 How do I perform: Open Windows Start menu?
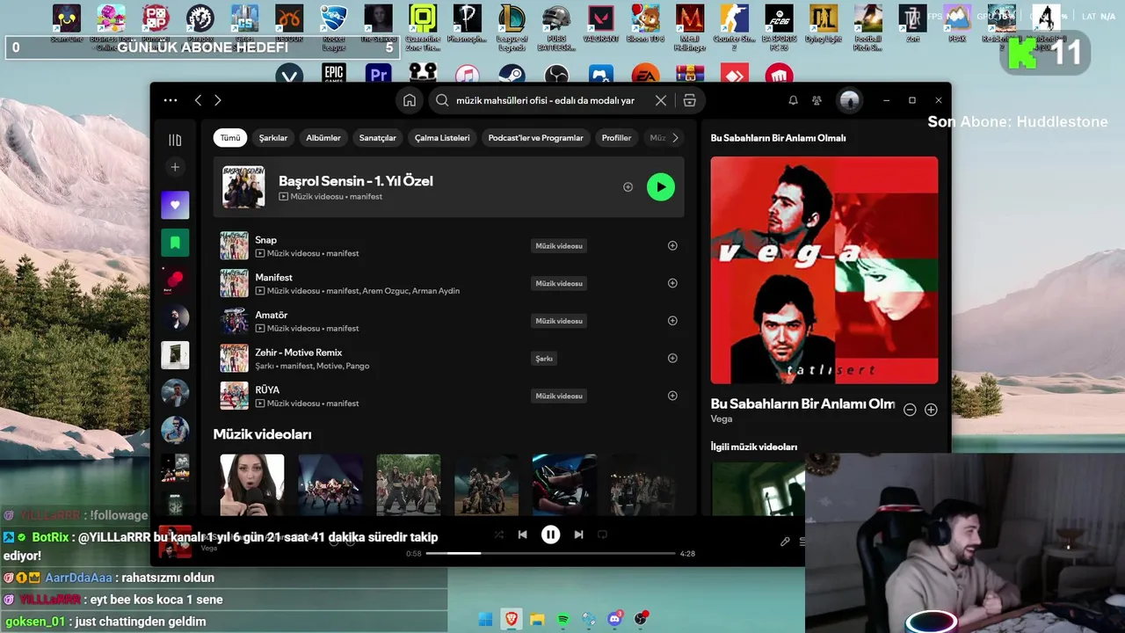coord(485,620)
